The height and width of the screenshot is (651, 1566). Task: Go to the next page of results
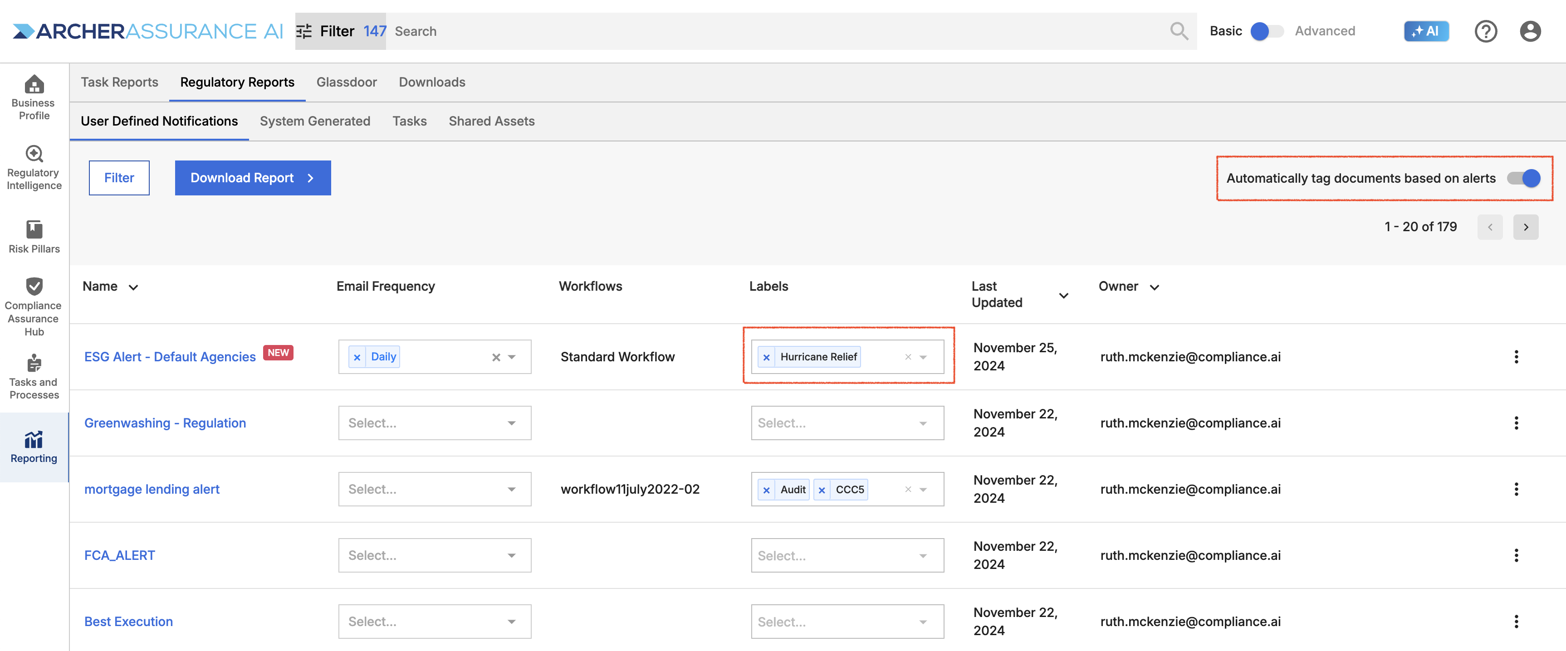click(1525, 227)
